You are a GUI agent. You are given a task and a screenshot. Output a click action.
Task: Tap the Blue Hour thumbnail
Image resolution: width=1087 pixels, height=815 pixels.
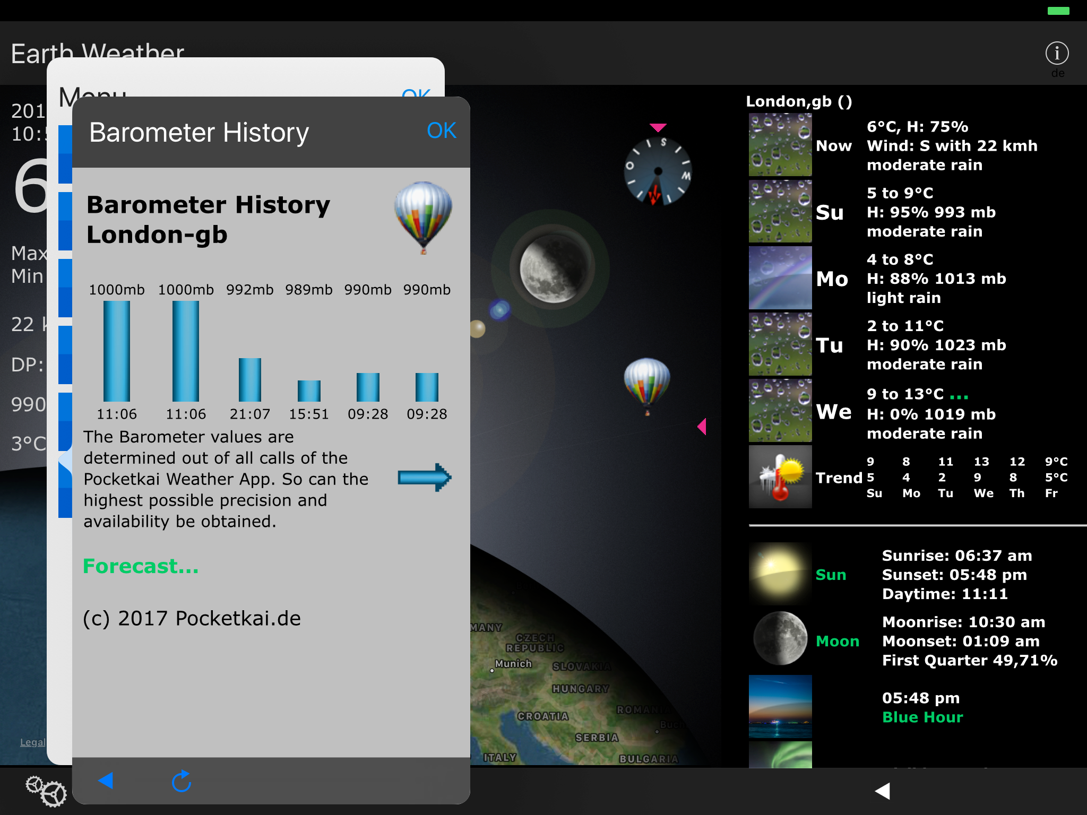[x=780, y=706]
